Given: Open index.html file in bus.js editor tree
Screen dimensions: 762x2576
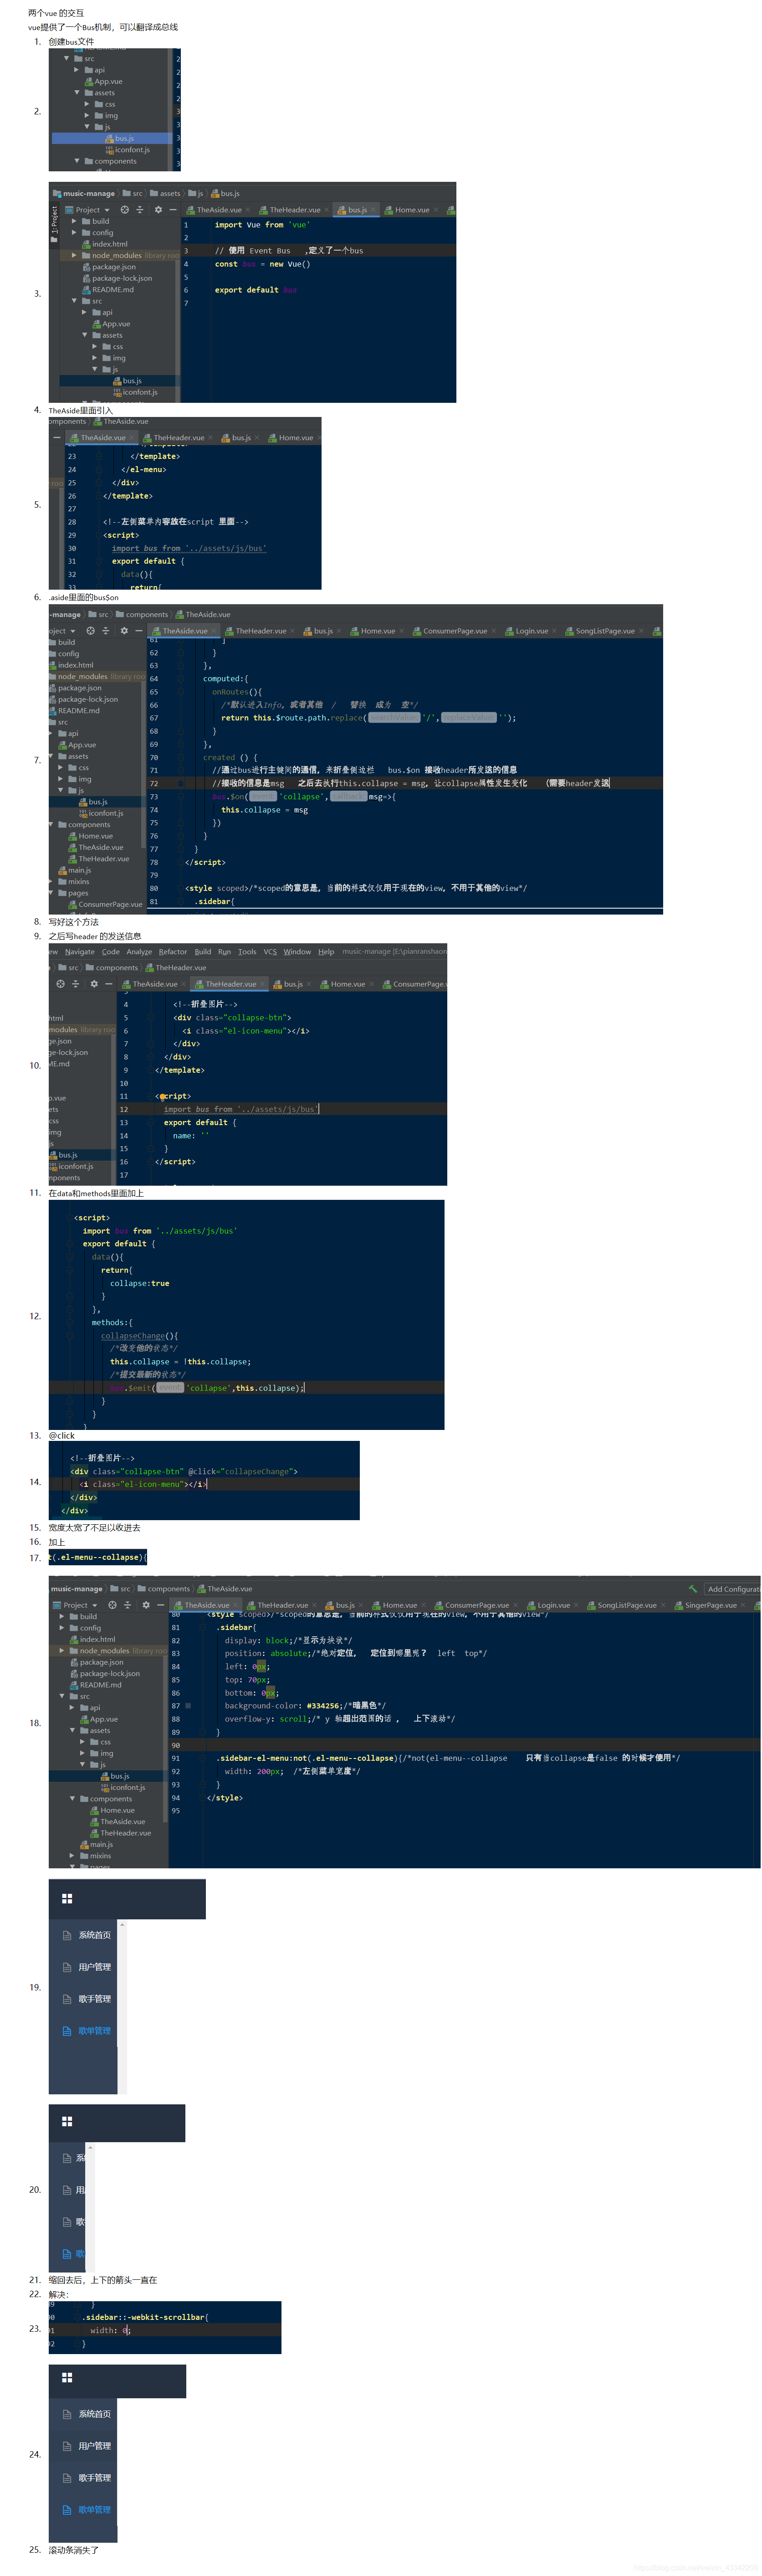Looking at the screenshot, I should pos(105,244).
